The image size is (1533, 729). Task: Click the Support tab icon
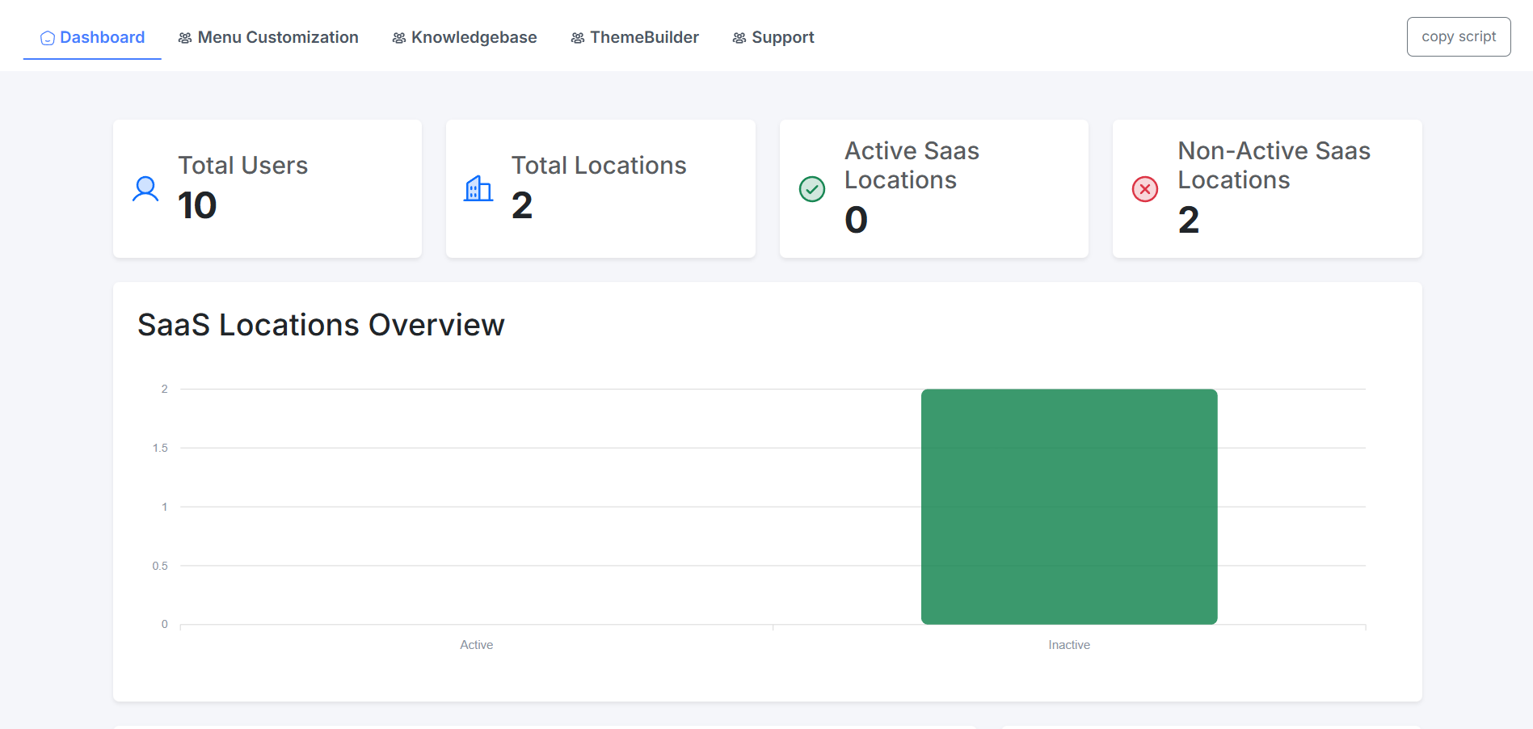739,38
